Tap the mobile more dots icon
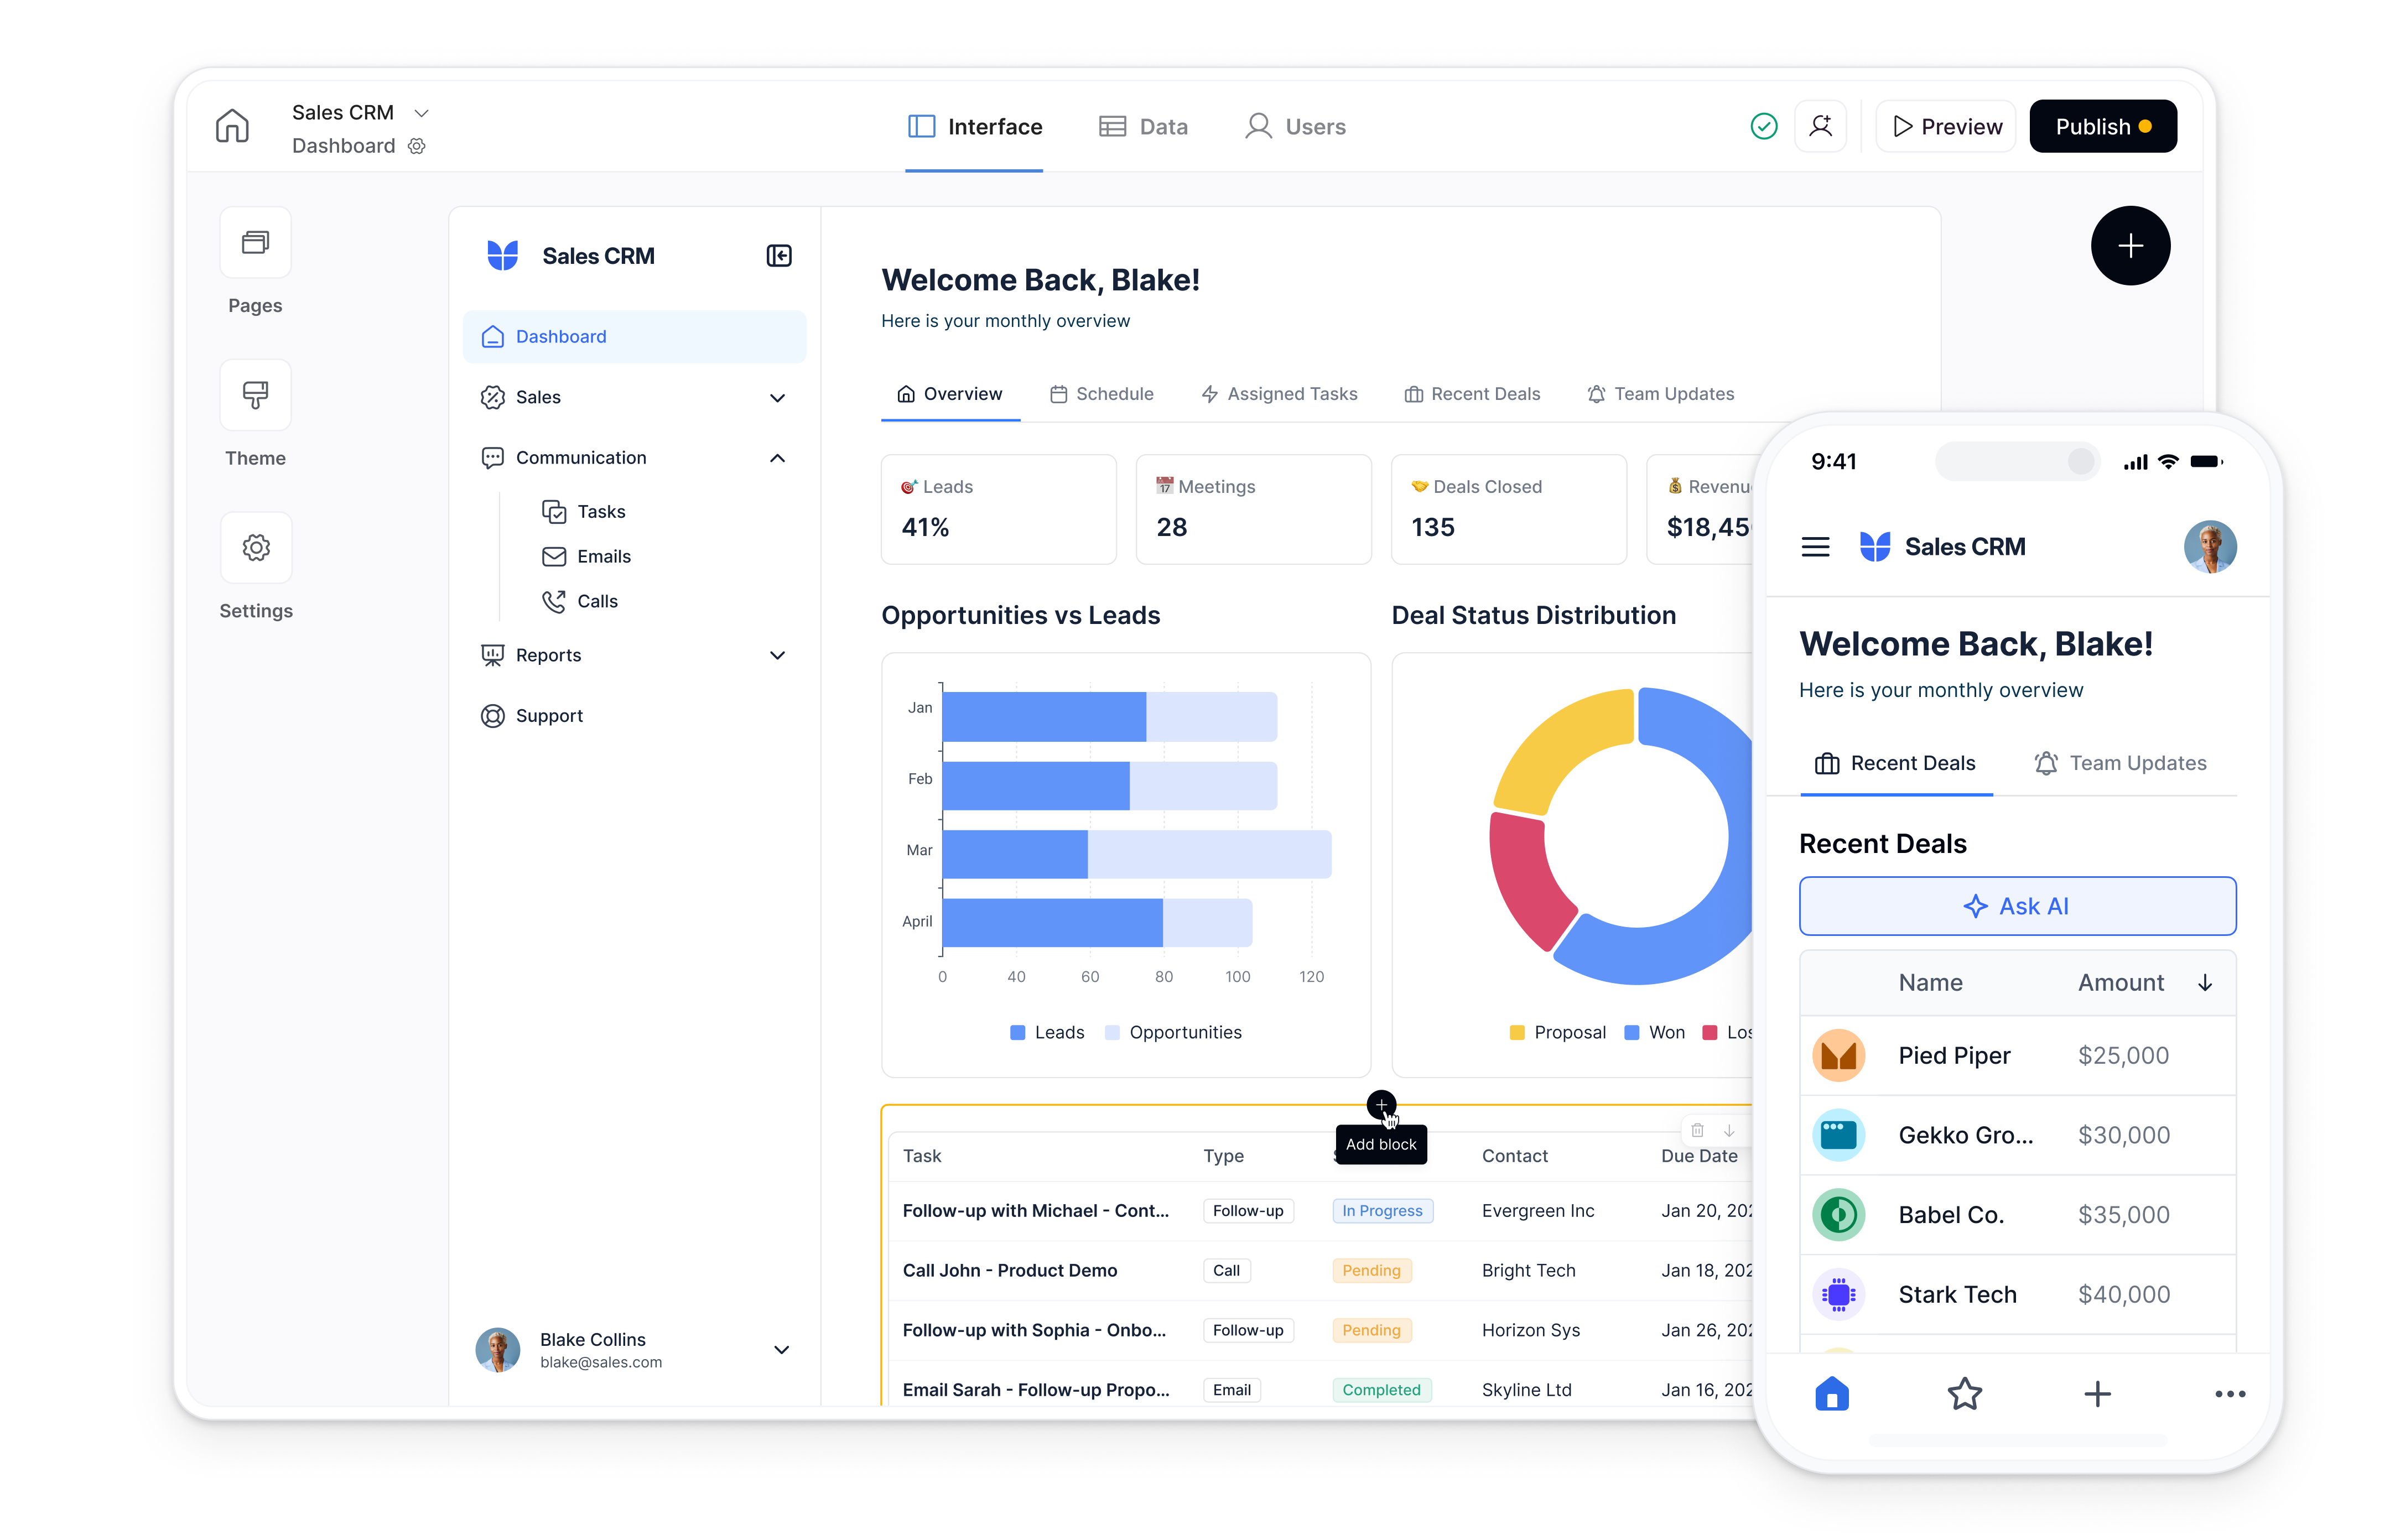This screenshot has width=2390, height=1540. pyautogui.click(x=2230, y=1393)
